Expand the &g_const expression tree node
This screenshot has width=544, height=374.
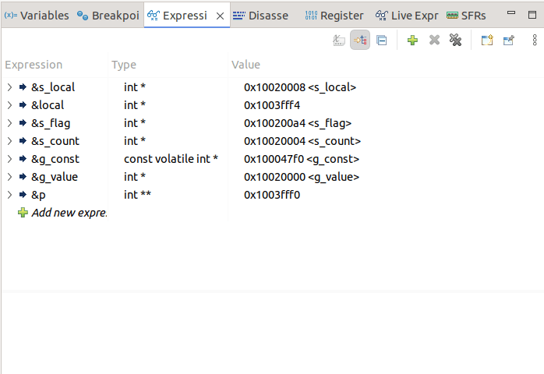pyautogui.click(x=9, y=159)
